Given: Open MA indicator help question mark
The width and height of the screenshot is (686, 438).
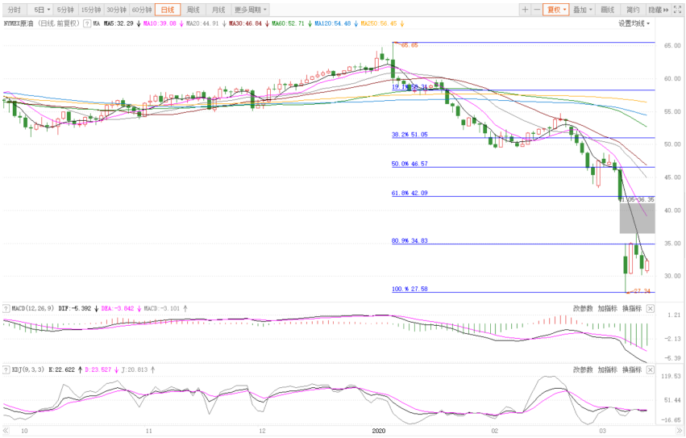Looking at the screenshot, I should [86, 23].
